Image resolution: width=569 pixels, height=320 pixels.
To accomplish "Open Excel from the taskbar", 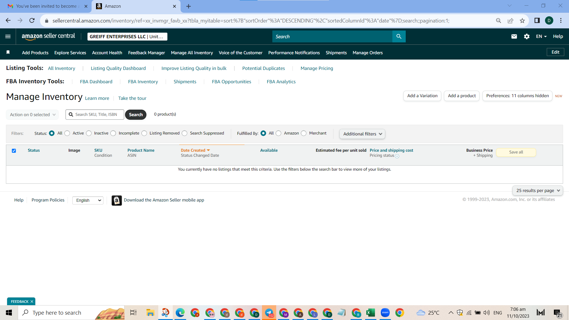I will point(370,313).
